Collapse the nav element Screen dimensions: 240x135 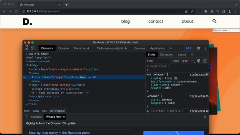[x=30, y=73]
